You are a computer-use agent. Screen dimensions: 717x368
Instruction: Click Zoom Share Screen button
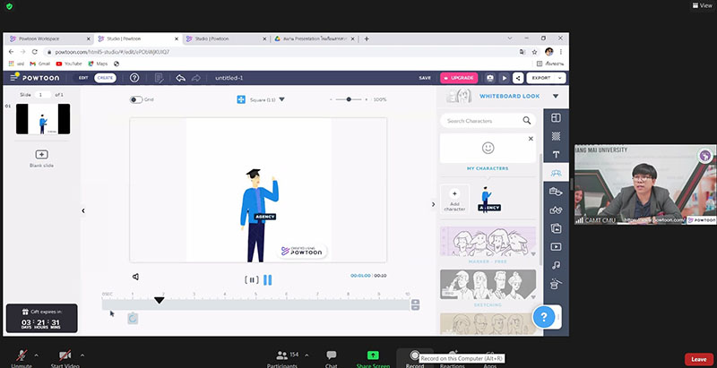pos(373,359)
